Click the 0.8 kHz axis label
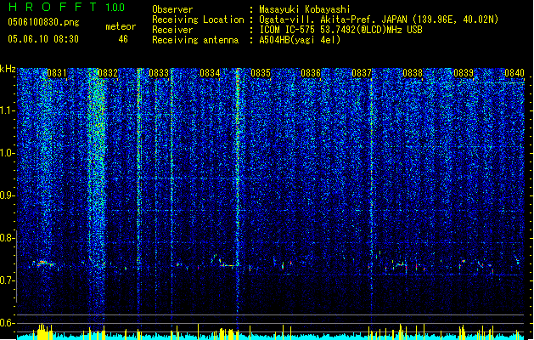This screenshot has width=534, height=340. [7, 238]
